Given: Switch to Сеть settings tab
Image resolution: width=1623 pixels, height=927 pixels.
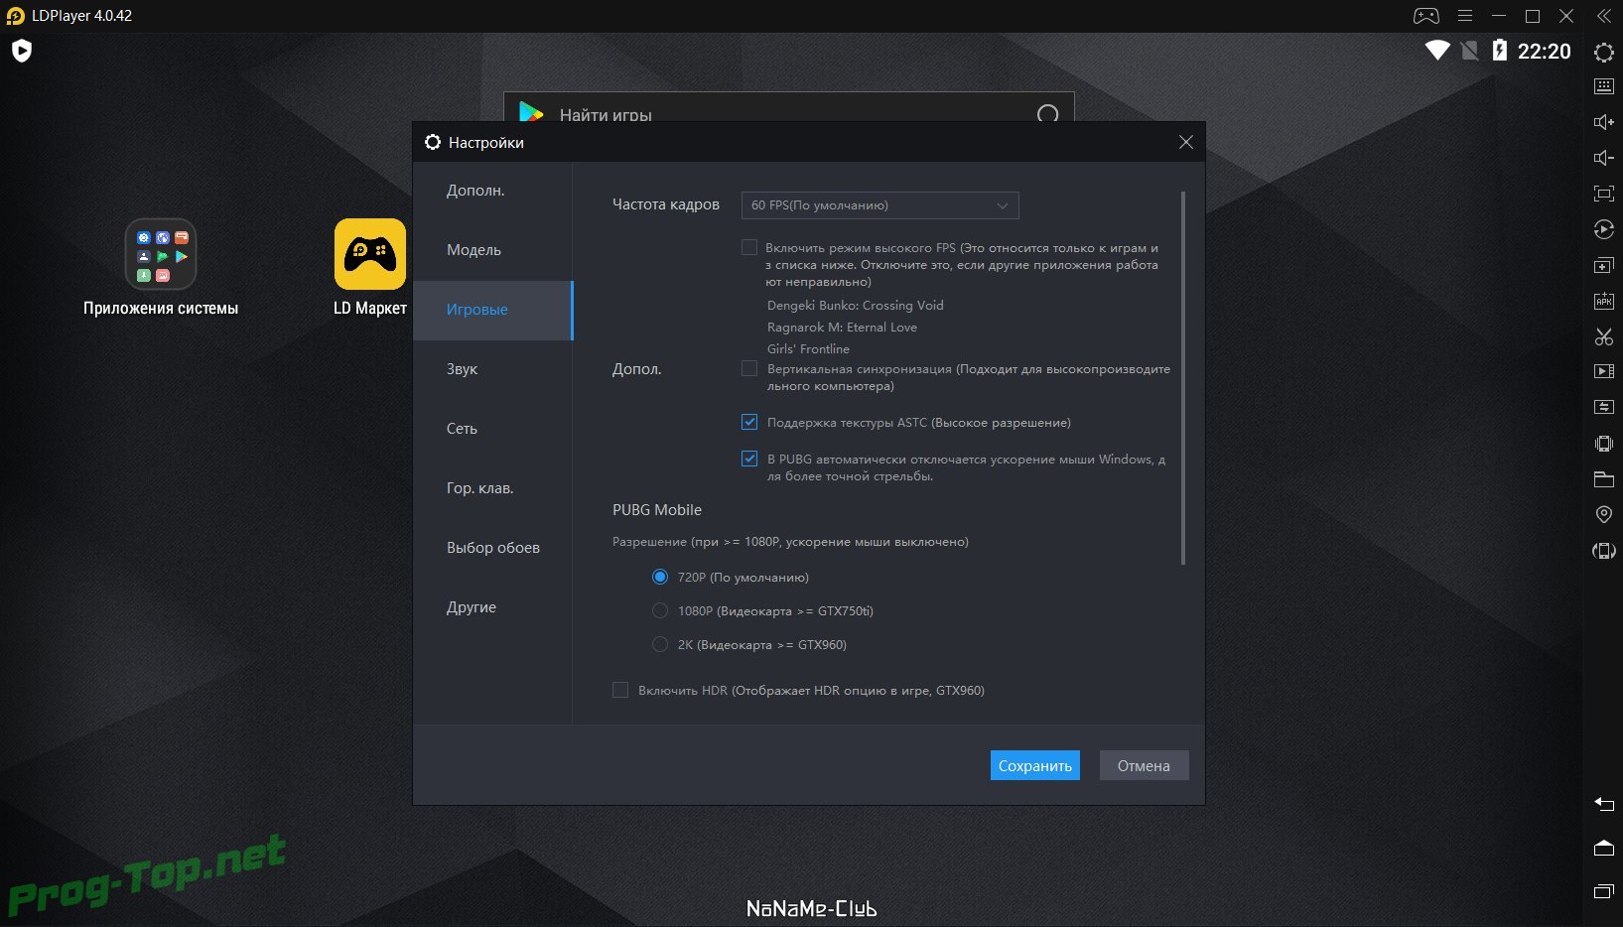Looking at the screenshot, I should [x=492, y=429].
